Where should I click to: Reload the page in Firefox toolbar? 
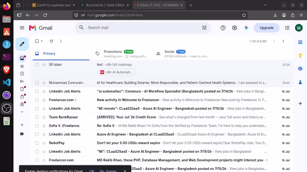point(45,15)
